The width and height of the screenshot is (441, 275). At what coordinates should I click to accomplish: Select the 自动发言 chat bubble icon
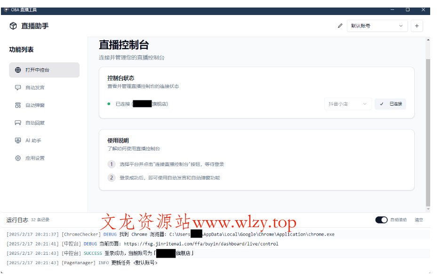point(17,87)
